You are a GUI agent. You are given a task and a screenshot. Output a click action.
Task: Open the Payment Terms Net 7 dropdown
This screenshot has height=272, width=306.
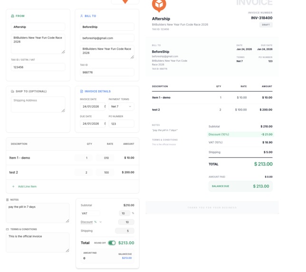pos(121,107)
